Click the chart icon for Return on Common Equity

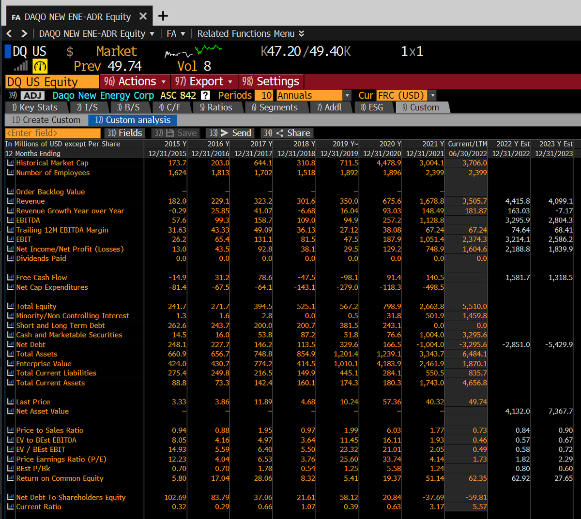[x=10, y=478]
